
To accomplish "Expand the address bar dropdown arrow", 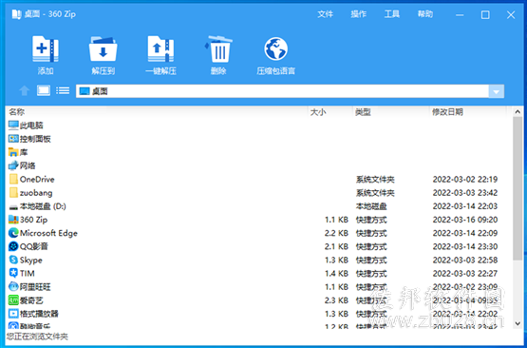I will click(496, 91).
